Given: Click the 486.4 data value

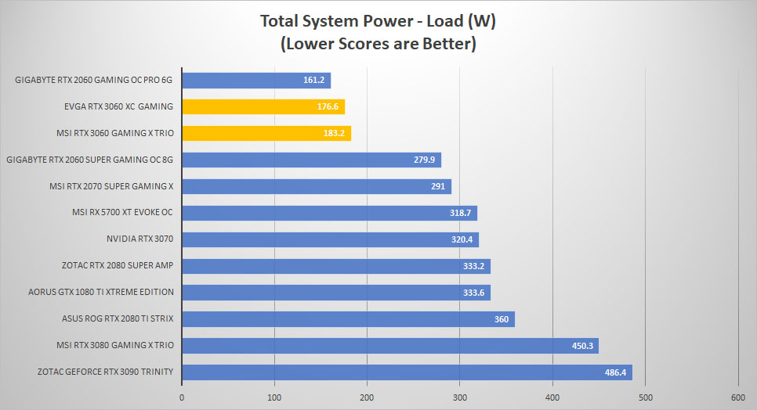Looking at the screenshot, I should (615, 372).
